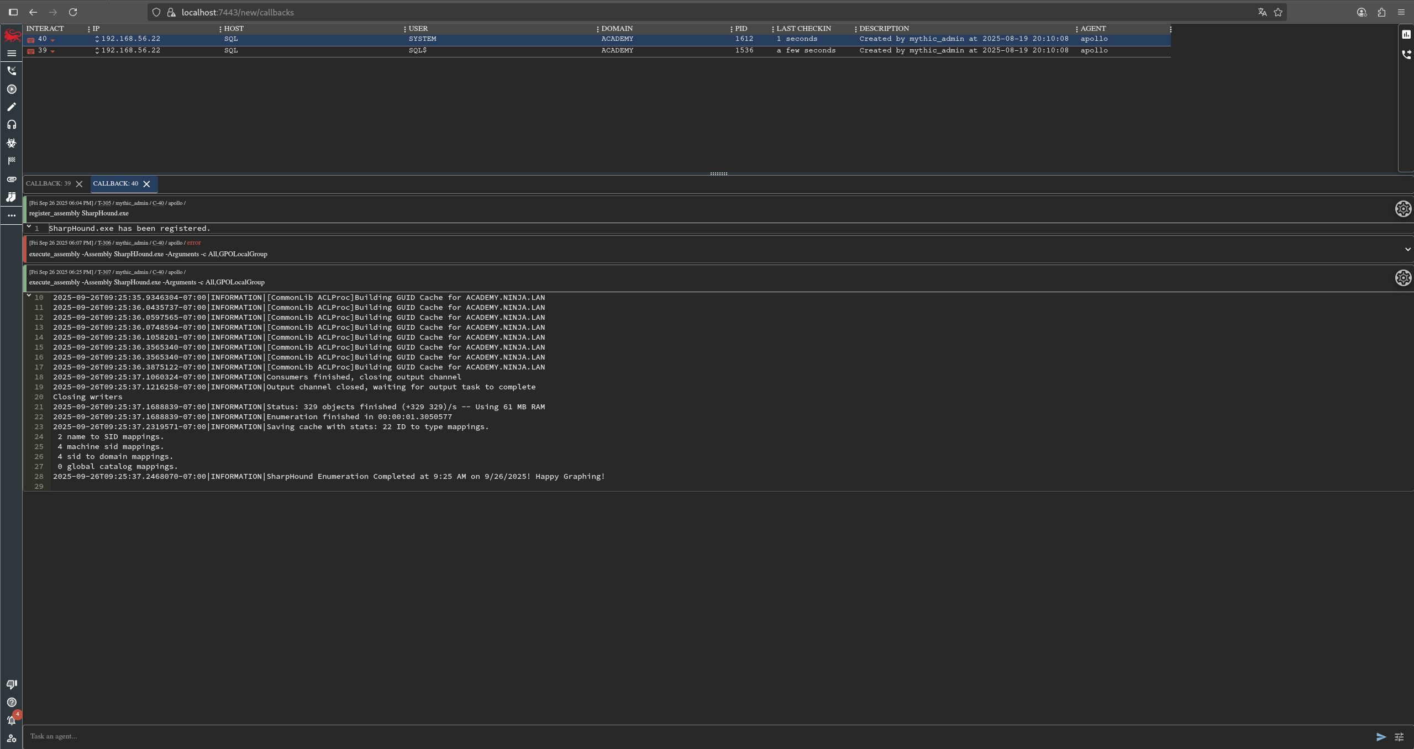Viewport: 1414px width, 749px height.
Task: Click the operators headphones sidebar icon
Action: (12, 125)
